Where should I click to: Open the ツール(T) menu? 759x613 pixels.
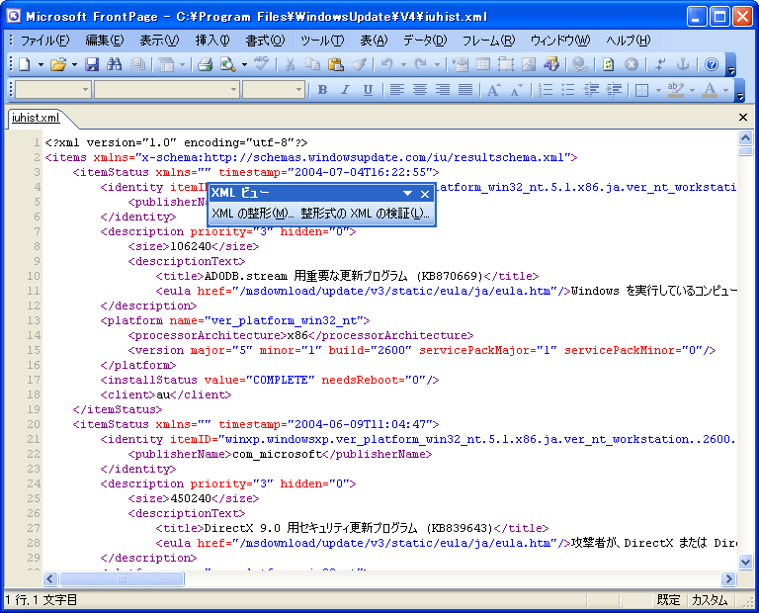pyautogui.click(x=322, y=41)
